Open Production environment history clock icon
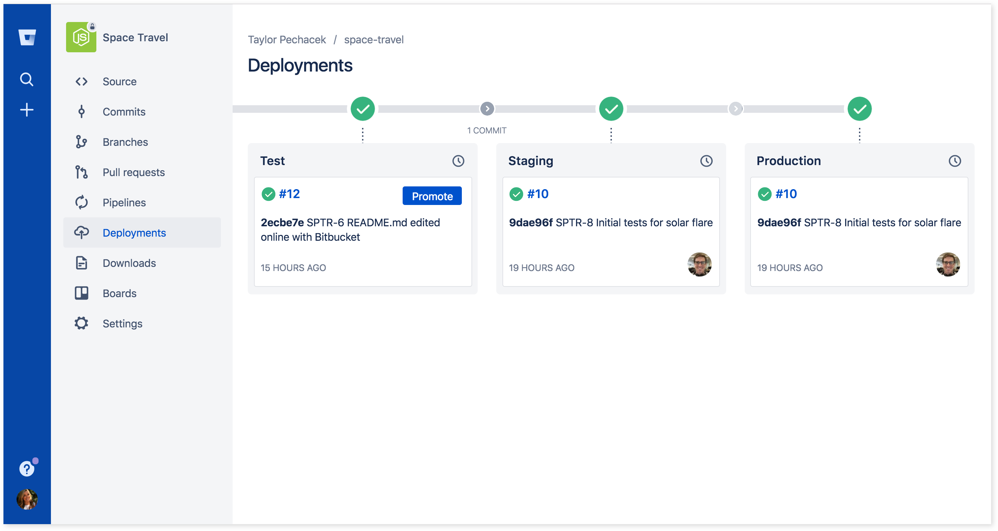 [955, 161]
